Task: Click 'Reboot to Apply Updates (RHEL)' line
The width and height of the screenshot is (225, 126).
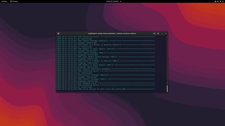Action: [x=105, y=65]
